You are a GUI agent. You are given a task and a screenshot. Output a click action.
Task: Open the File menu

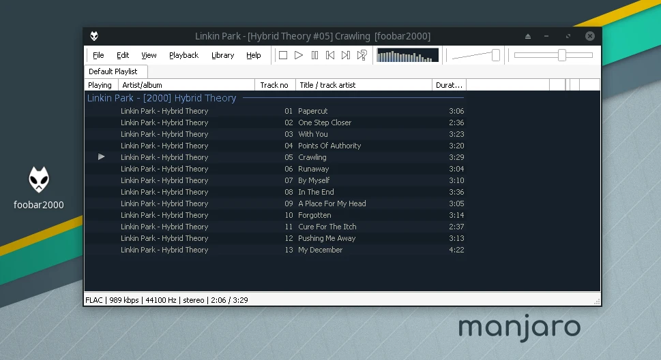point(98,55)
